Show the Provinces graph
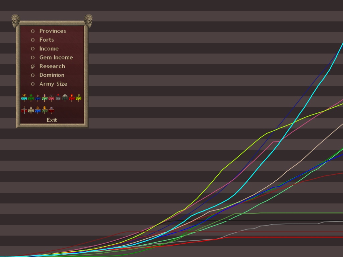 pyautogui.click(x=48, y=31)
